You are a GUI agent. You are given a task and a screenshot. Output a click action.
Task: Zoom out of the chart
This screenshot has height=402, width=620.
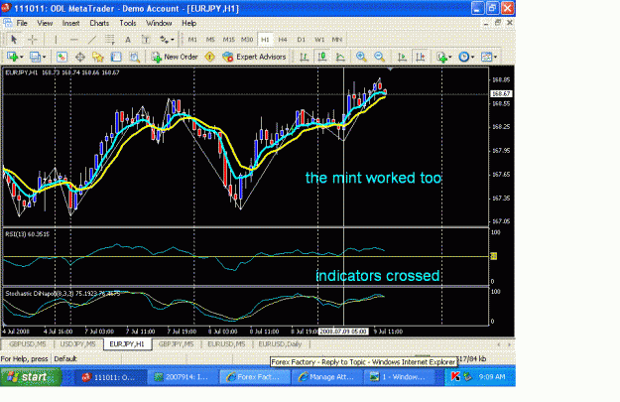click(379, 57)
